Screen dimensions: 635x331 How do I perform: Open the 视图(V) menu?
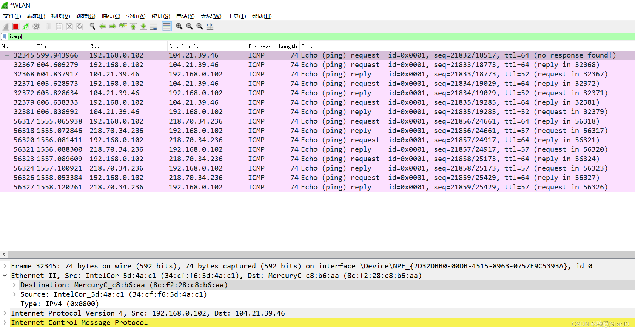[x=61, y=16]
